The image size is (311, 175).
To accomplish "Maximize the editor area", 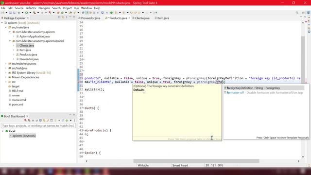I will pyautogui.click(x=305, y=17).
